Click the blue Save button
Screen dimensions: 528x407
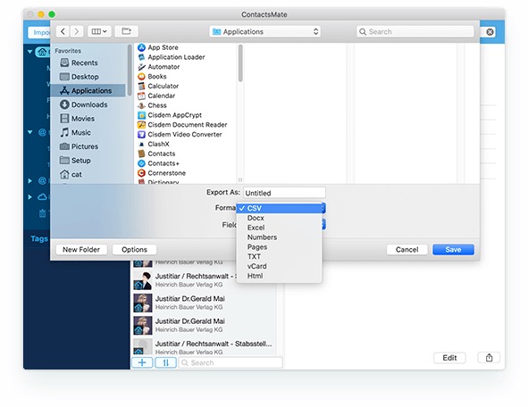point(453,250)
